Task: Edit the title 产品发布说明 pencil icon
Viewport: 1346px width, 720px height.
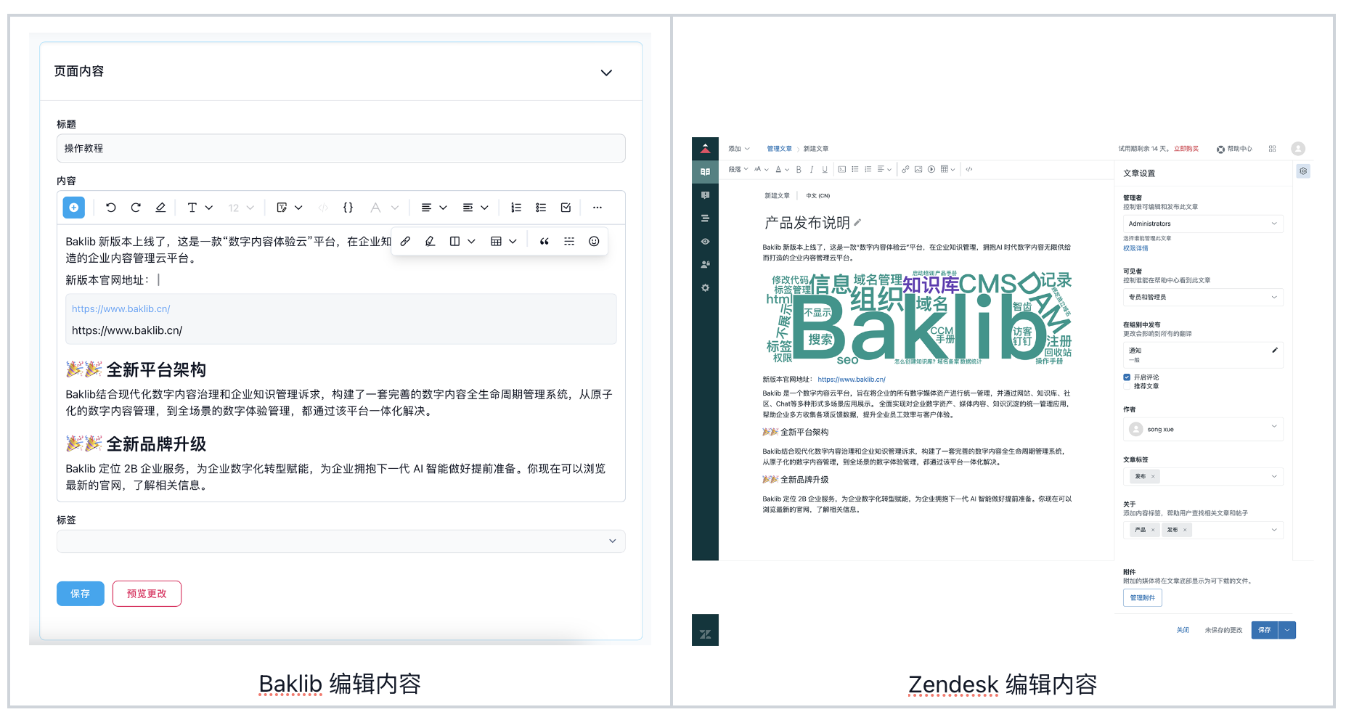Action: tap(857, 223)
